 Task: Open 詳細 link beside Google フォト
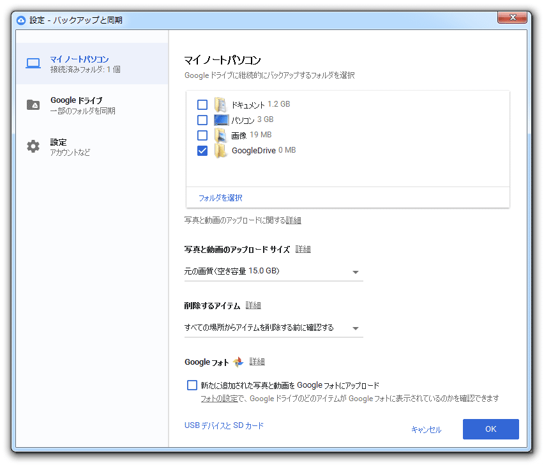tap(257, 362)
